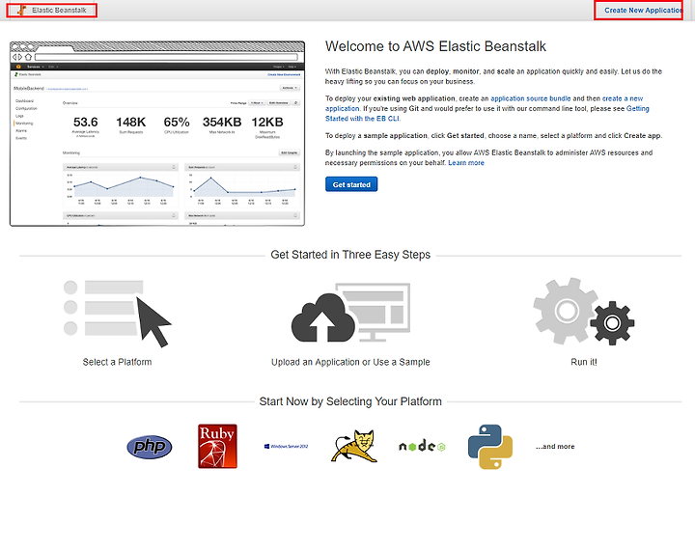Screen dimensions: 695x551
Task: Open the Elastic Beanstalk header title
Action: 59,11
